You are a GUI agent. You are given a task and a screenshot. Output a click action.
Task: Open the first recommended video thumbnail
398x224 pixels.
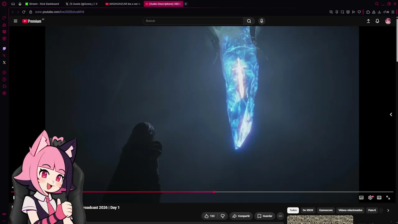320,220
